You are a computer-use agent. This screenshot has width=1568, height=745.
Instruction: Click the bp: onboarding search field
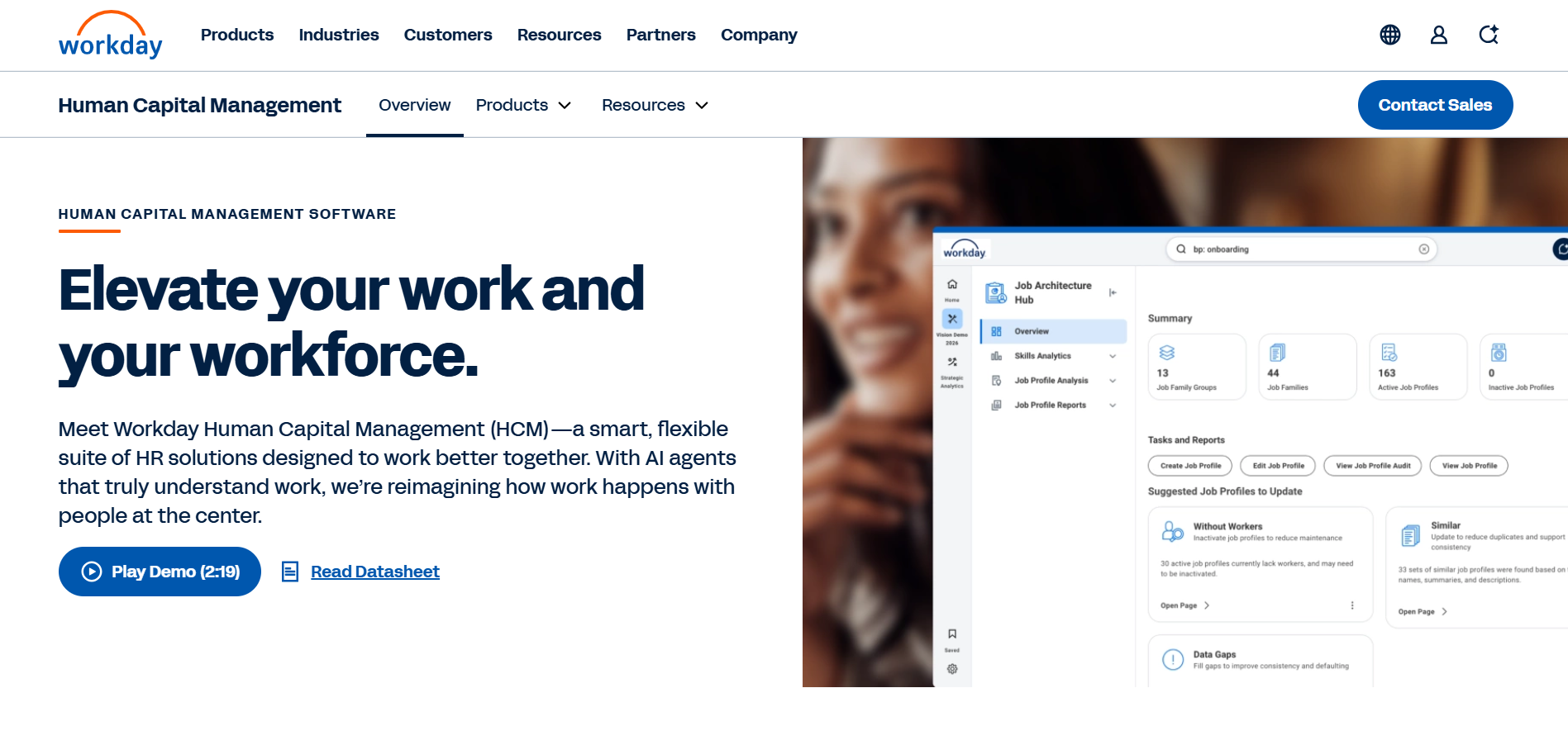(1301, 249)
